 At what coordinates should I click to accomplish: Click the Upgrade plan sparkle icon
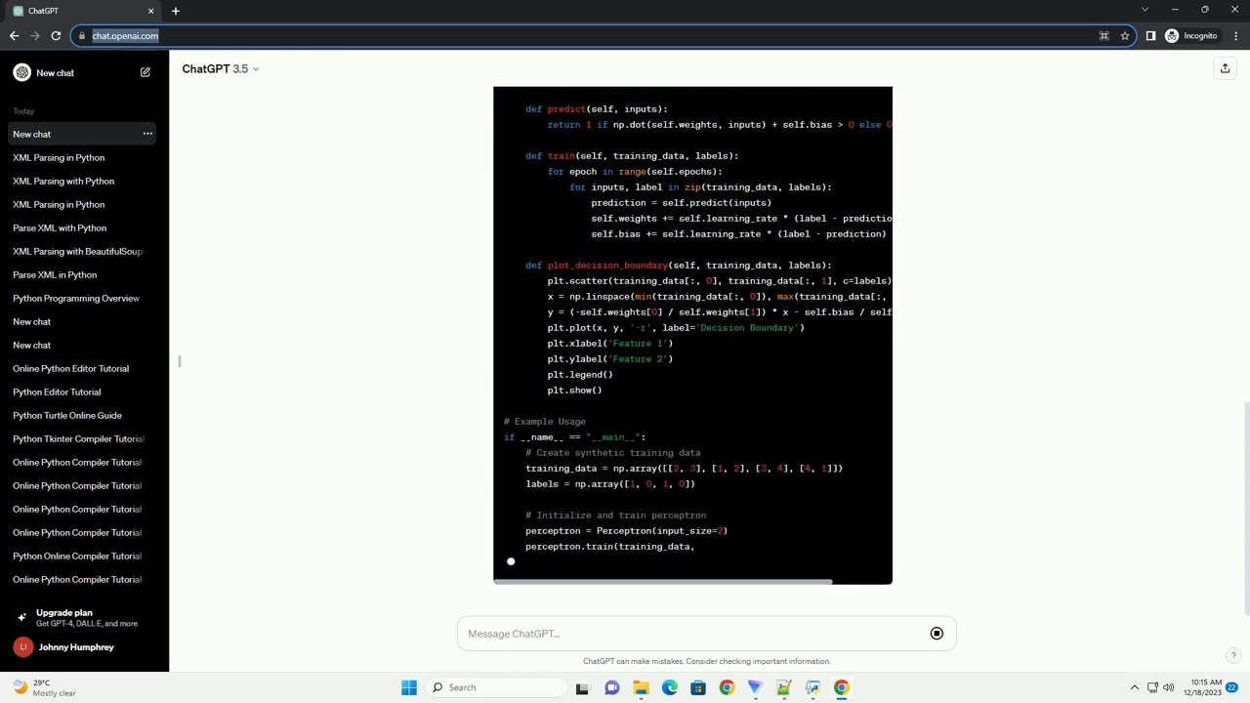pyautogui.click(x=21, y=618)
